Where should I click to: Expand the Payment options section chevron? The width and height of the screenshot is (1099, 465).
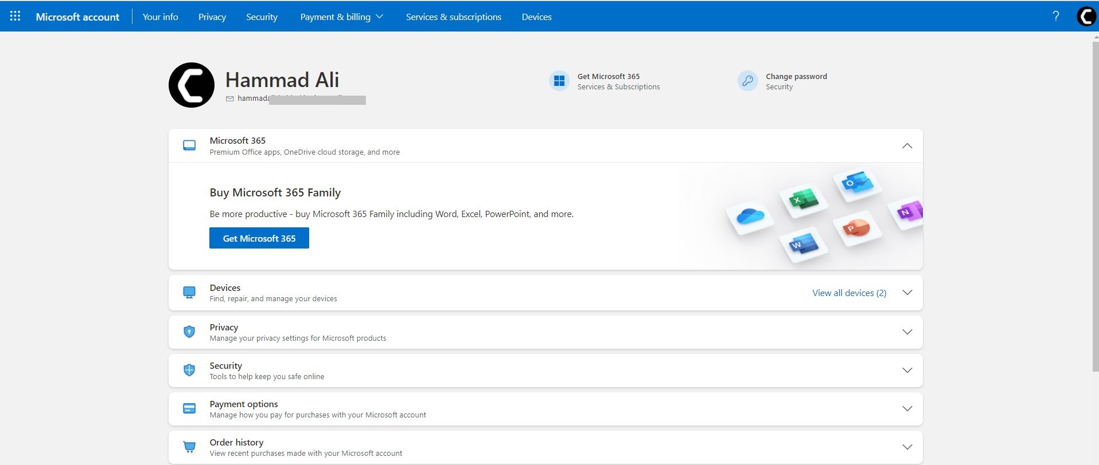[x=907, y=408]
